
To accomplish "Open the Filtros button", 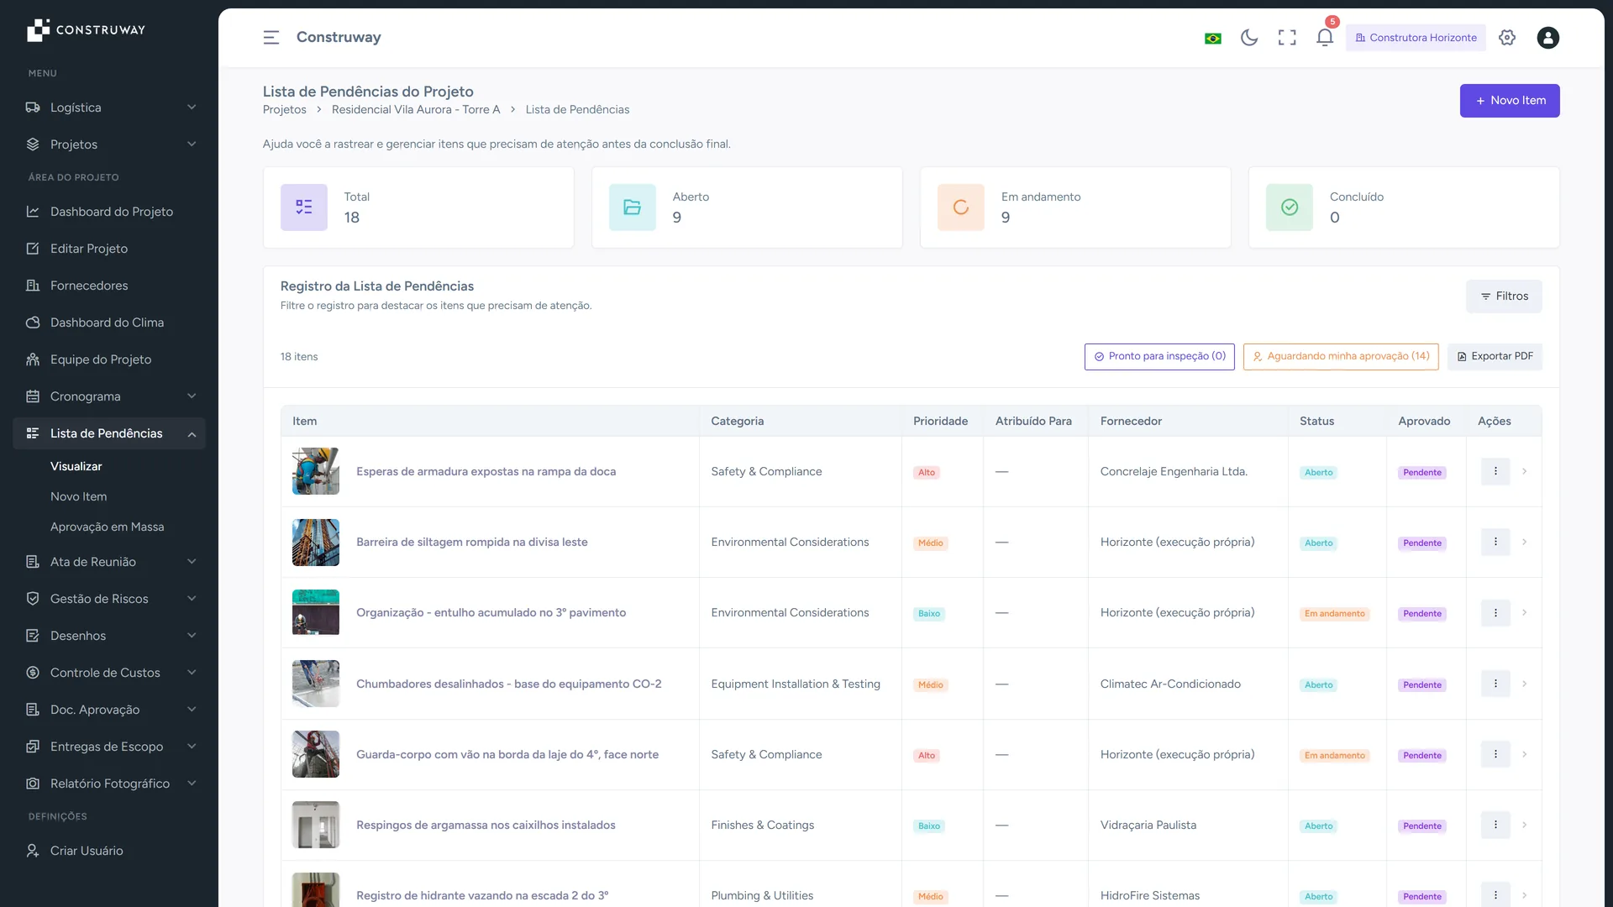I will coord(1504,296).
